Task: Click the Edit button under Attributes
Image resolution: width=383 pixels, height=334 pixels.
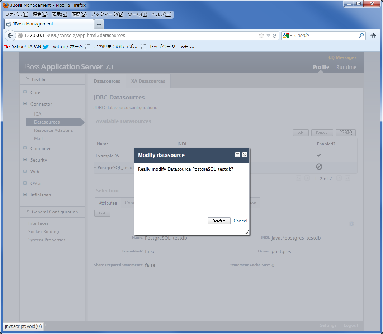Action: point(102,213)
